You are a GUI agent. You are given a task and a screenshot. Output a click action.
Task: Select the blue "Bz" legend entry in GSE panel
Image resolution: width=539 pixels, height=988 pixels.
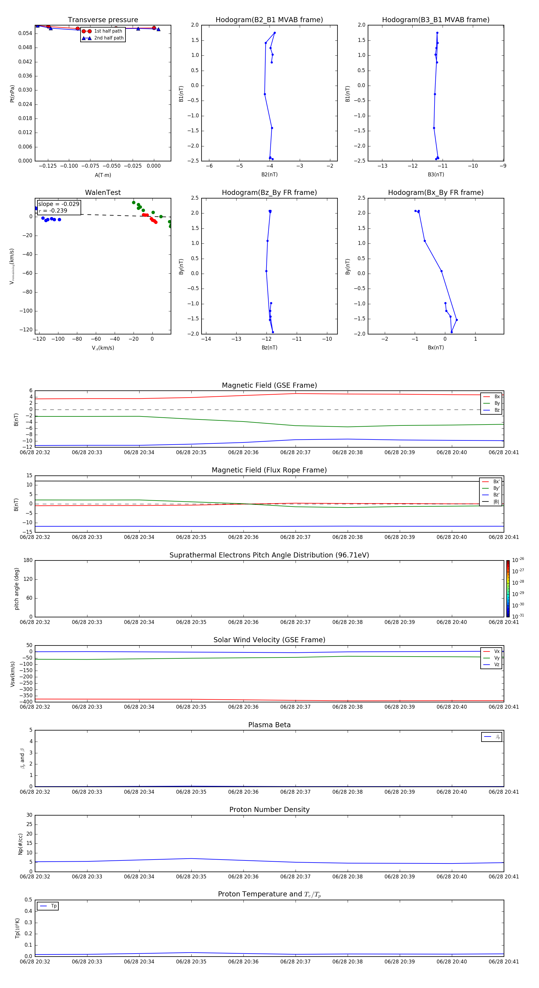491,410
